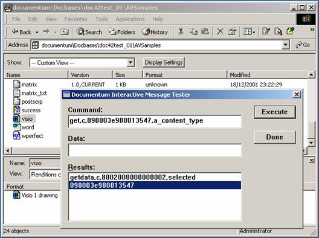This screenshot has height=238, width=319.
Task: Open the Edit menu
Action: point(33,19)
